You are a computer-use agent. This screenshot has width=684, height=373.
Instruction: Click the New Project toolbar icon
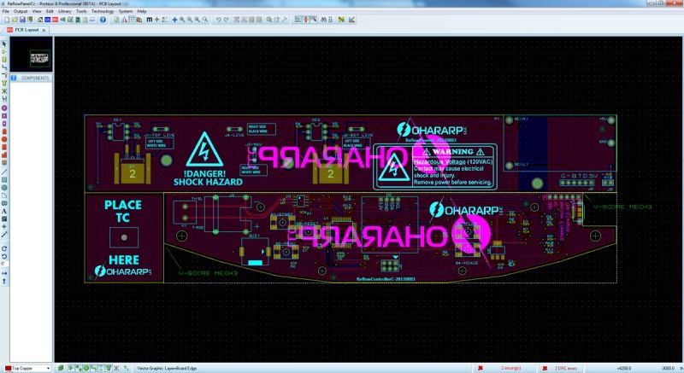[x=7, y=20]
